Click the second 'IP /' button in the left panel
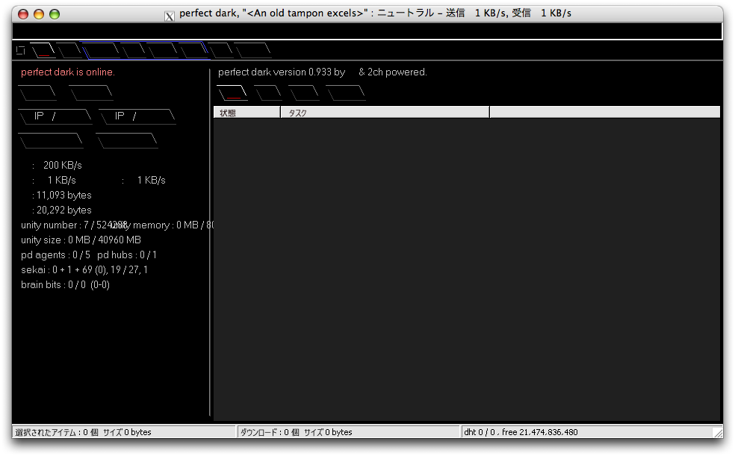 137,116
